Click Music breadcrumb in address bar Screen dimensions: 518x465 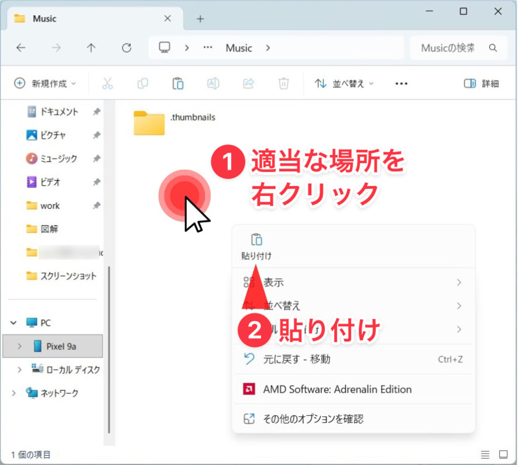click(239, 48)
